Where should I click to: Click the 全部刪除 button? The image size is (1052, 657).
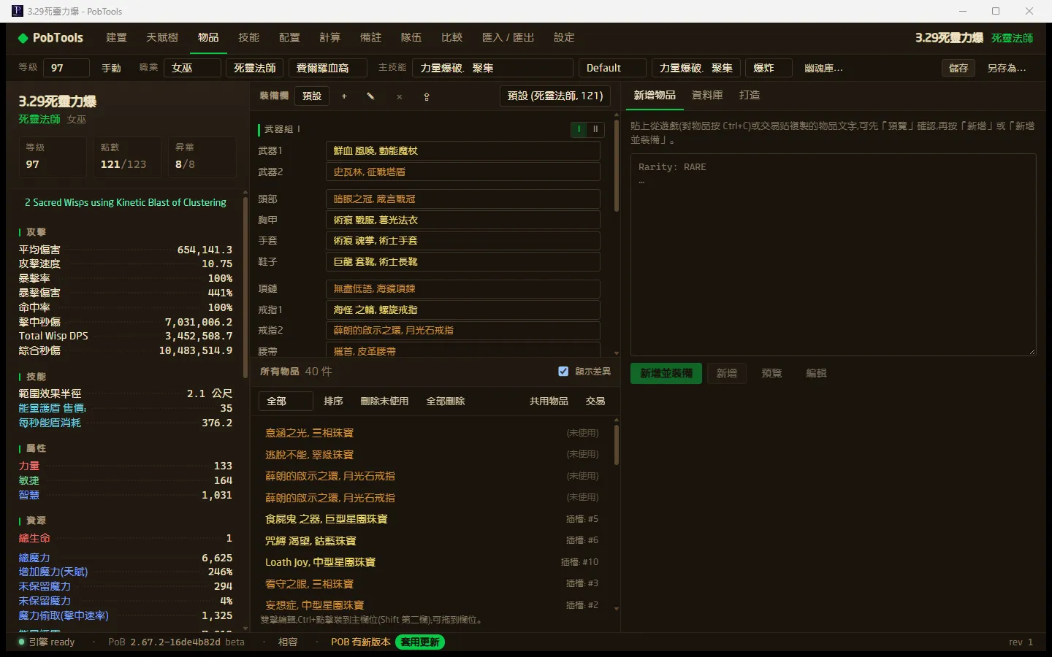[446, 401]
